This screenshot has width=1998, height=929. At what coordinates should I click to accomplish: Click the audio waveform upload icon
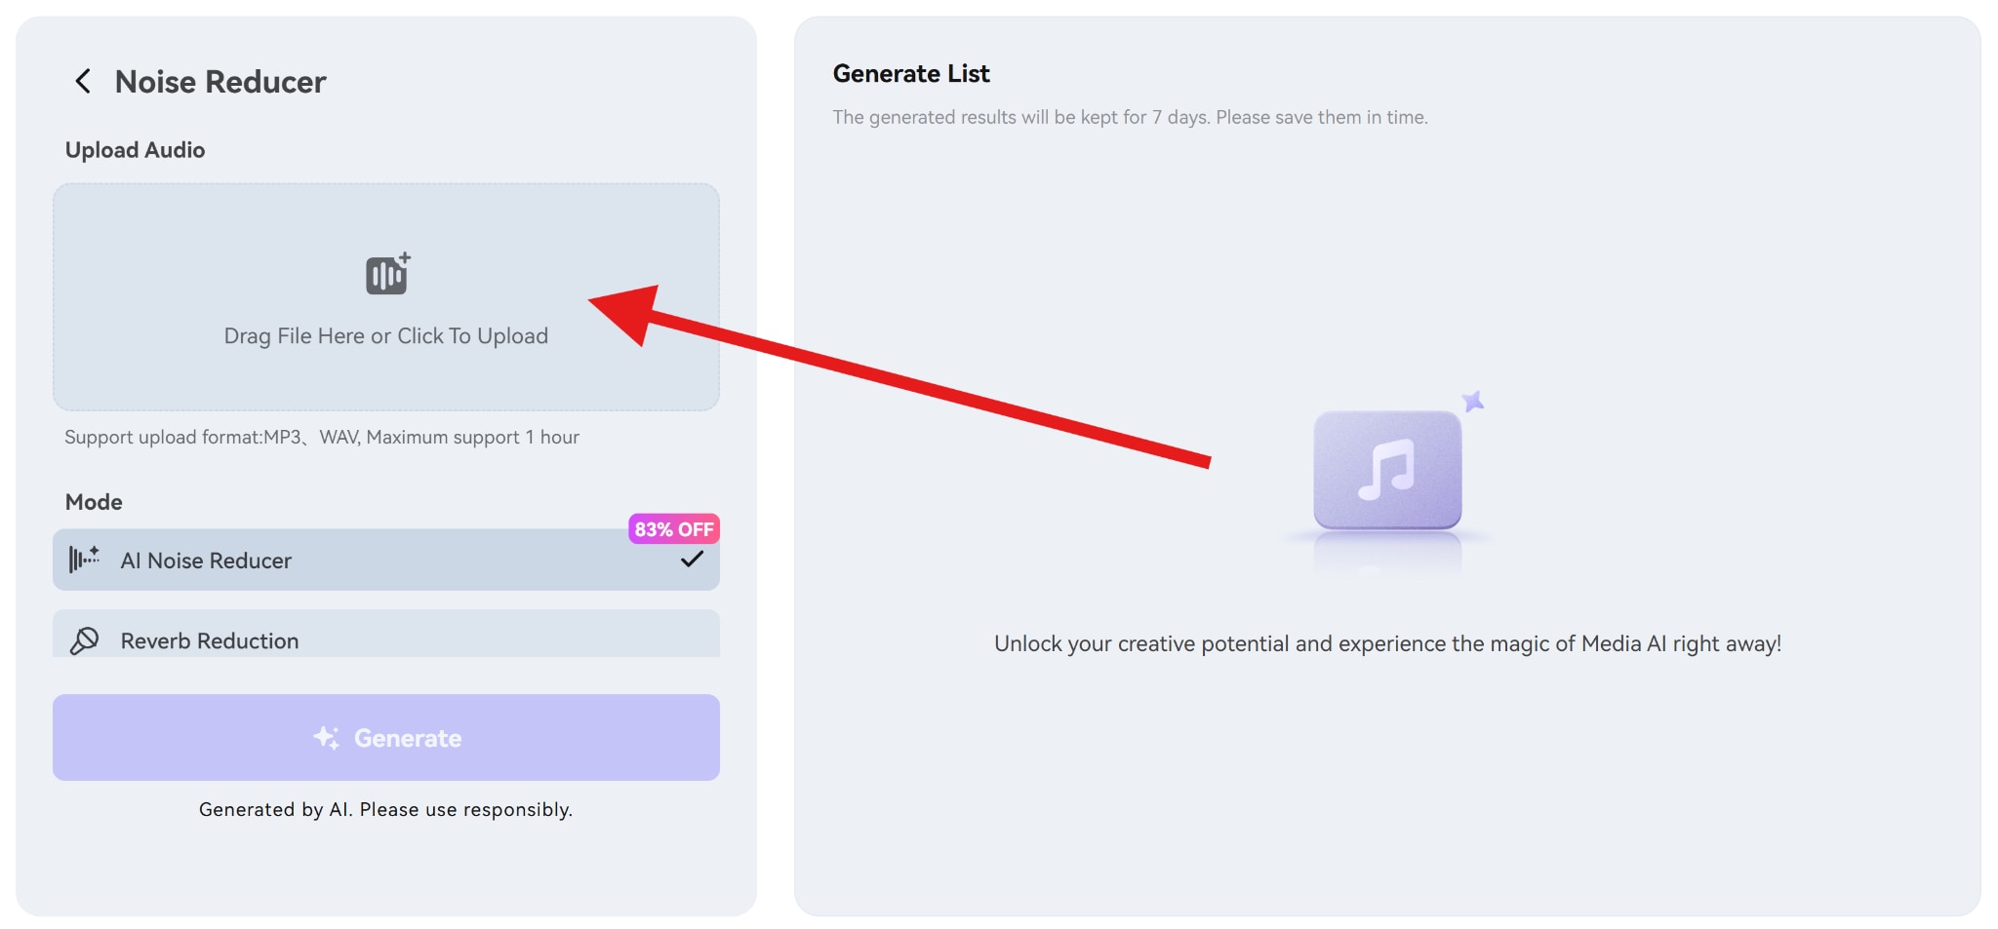(x=386, y=275)
